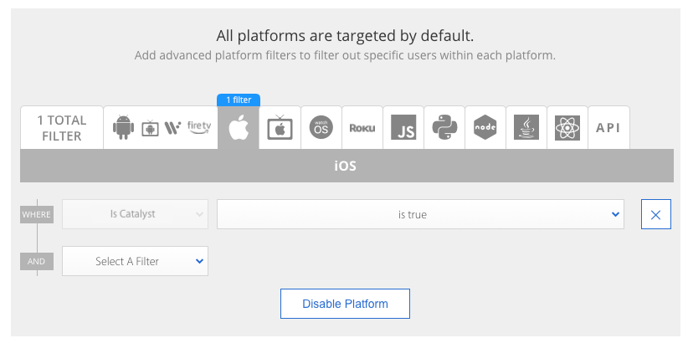Open the 1 Total Filter tab
This screenshot has height=343, width=688.
pyautogui.click(x=62, y=128)
